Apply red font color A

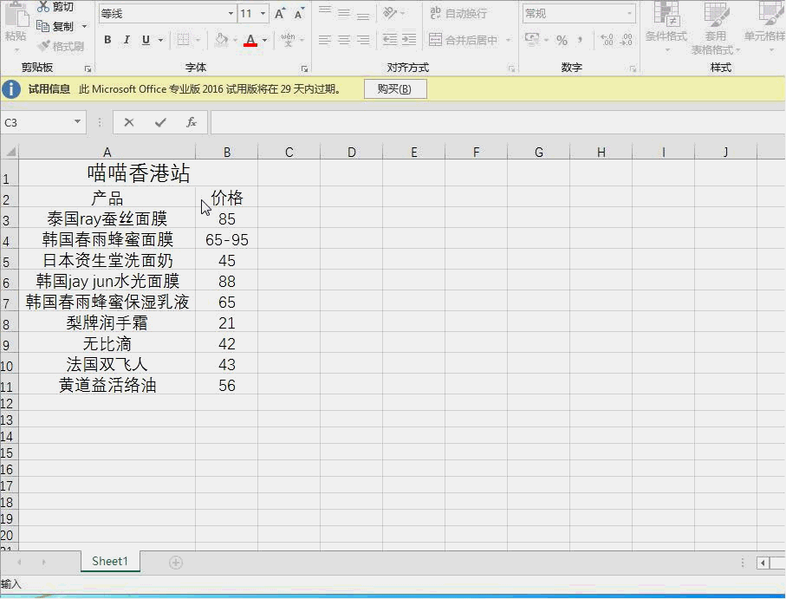click(x=250, y=40)
